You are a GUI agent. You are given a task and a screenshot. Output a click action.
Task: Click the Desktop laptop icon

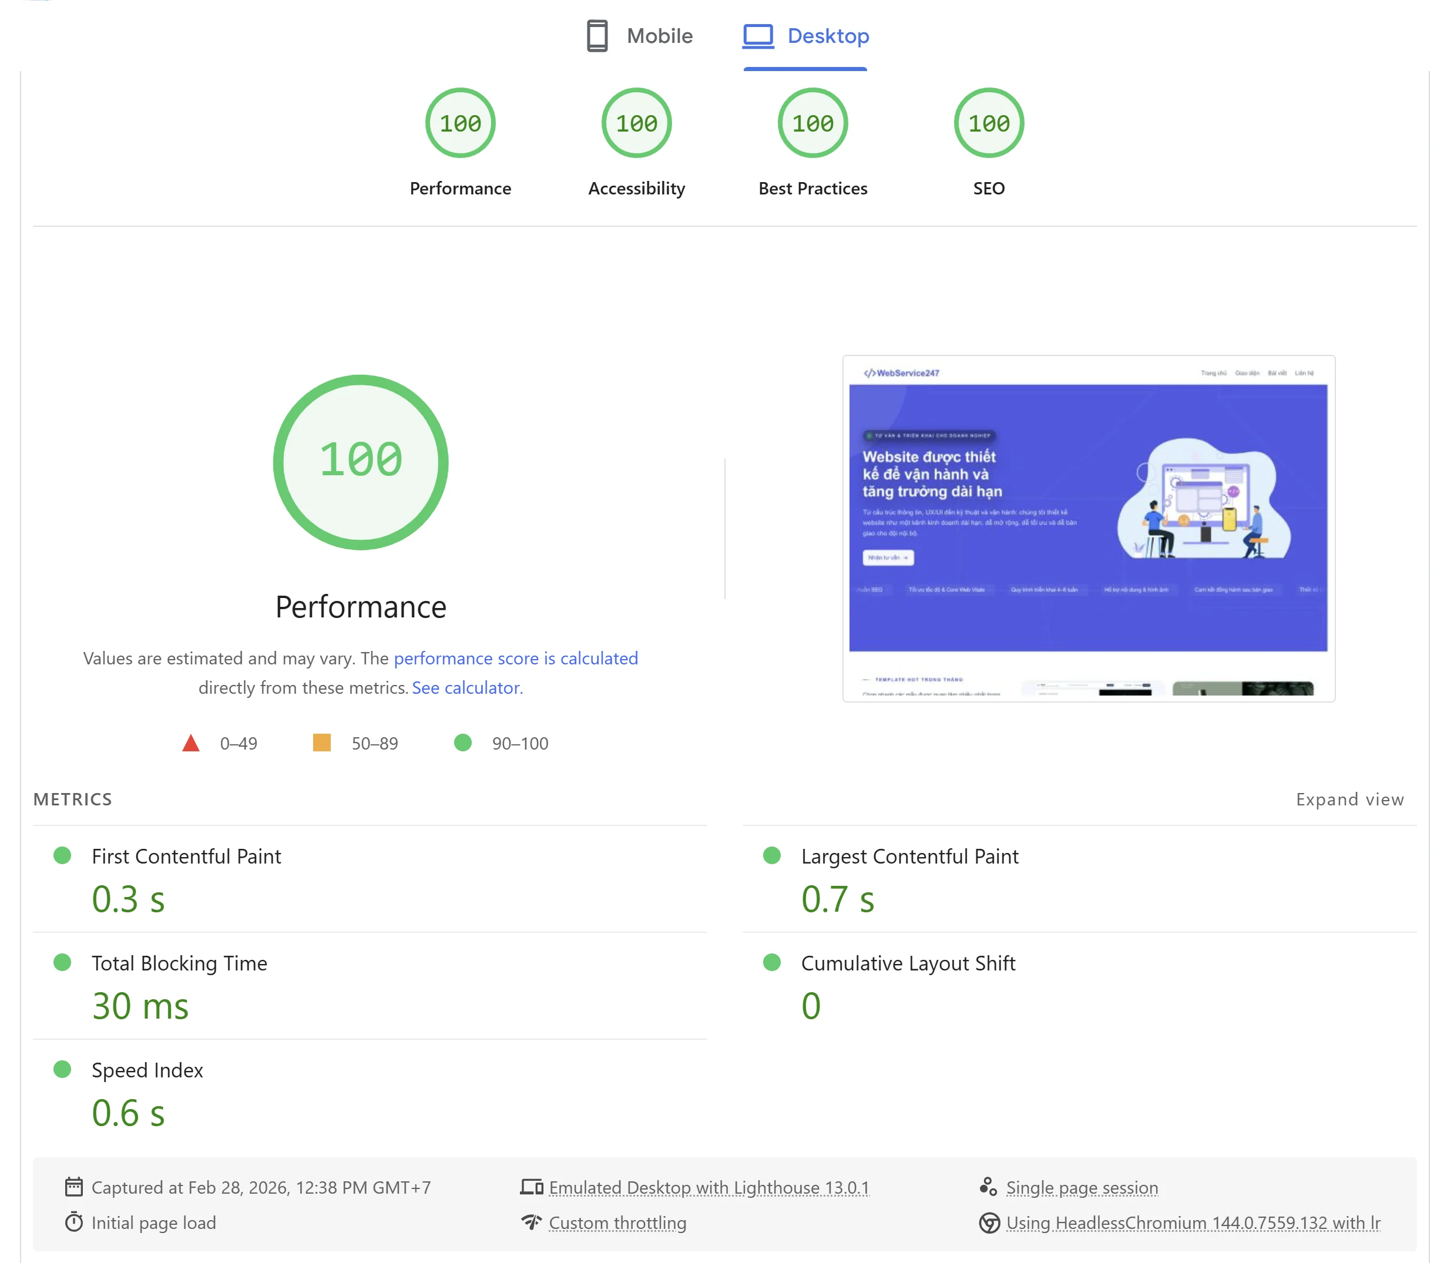[758, 35]
